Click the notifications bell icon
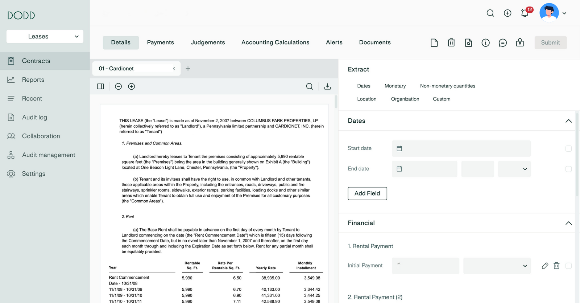 coord(525,13)
